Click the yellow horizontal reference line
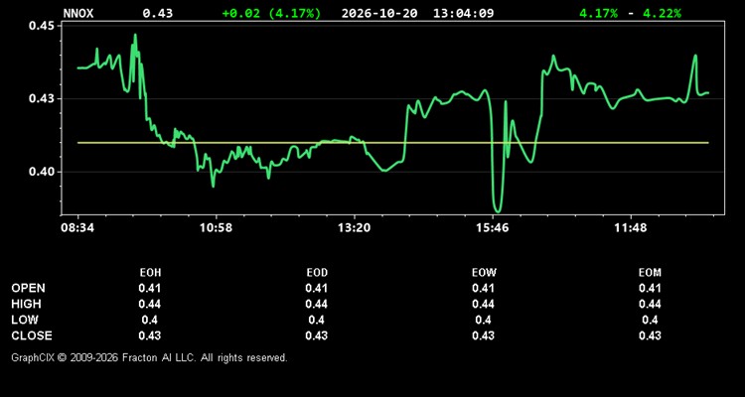The height and width of the screenshot is (397, 745). tap(393, 143)
